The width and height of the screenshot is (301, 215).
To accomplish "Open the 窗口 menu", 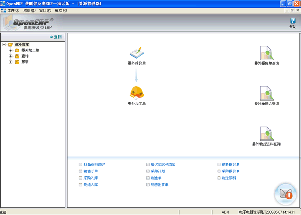I will (45, 10).
